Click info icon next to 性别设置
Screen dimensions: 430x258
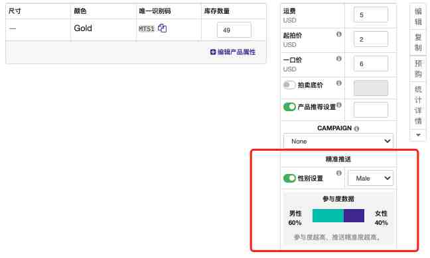pos(339,173)
